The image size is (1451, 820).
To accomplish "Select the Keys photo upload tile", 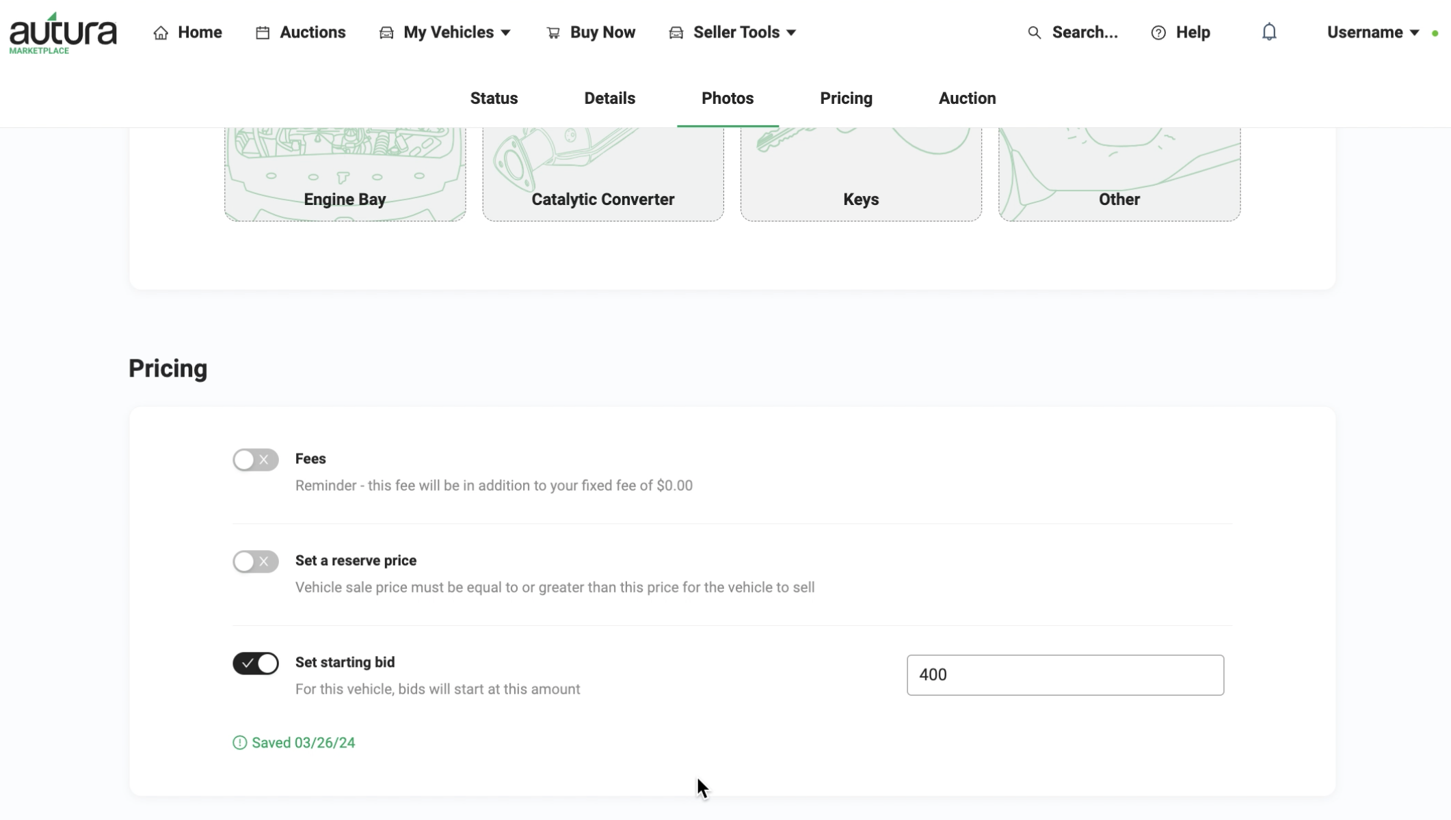I will click(x=861, y=174).
